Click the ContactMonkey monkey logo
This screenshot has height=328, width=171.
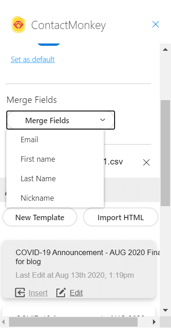[18, 24]
